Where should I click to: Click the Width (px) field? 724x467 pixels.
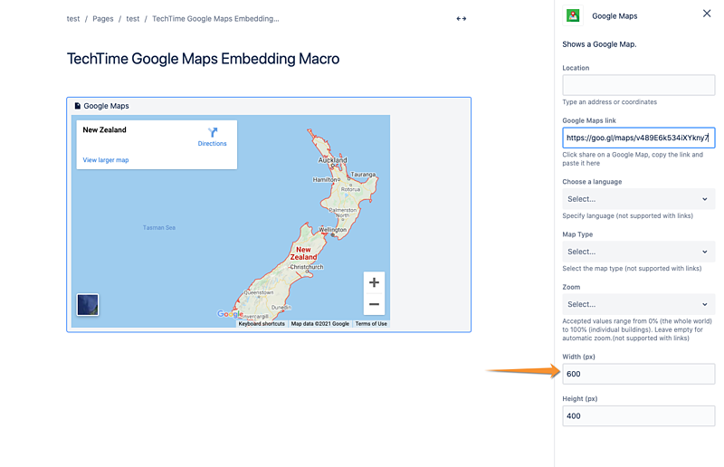pos(639,374)
